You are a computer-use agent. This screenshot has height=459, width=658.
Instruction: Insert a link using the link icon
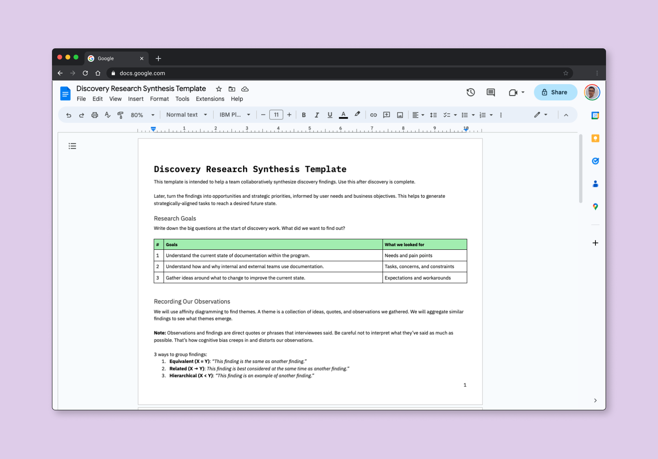373,115
